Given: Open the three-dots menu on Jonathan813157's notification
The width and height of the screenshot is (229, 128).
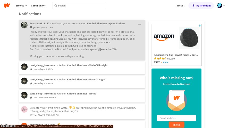Looking at the screenshot, I should pos(139,24).
